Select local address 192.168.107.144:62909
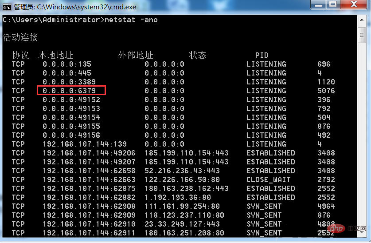This screenshot has width=371, height=243. 89,215
